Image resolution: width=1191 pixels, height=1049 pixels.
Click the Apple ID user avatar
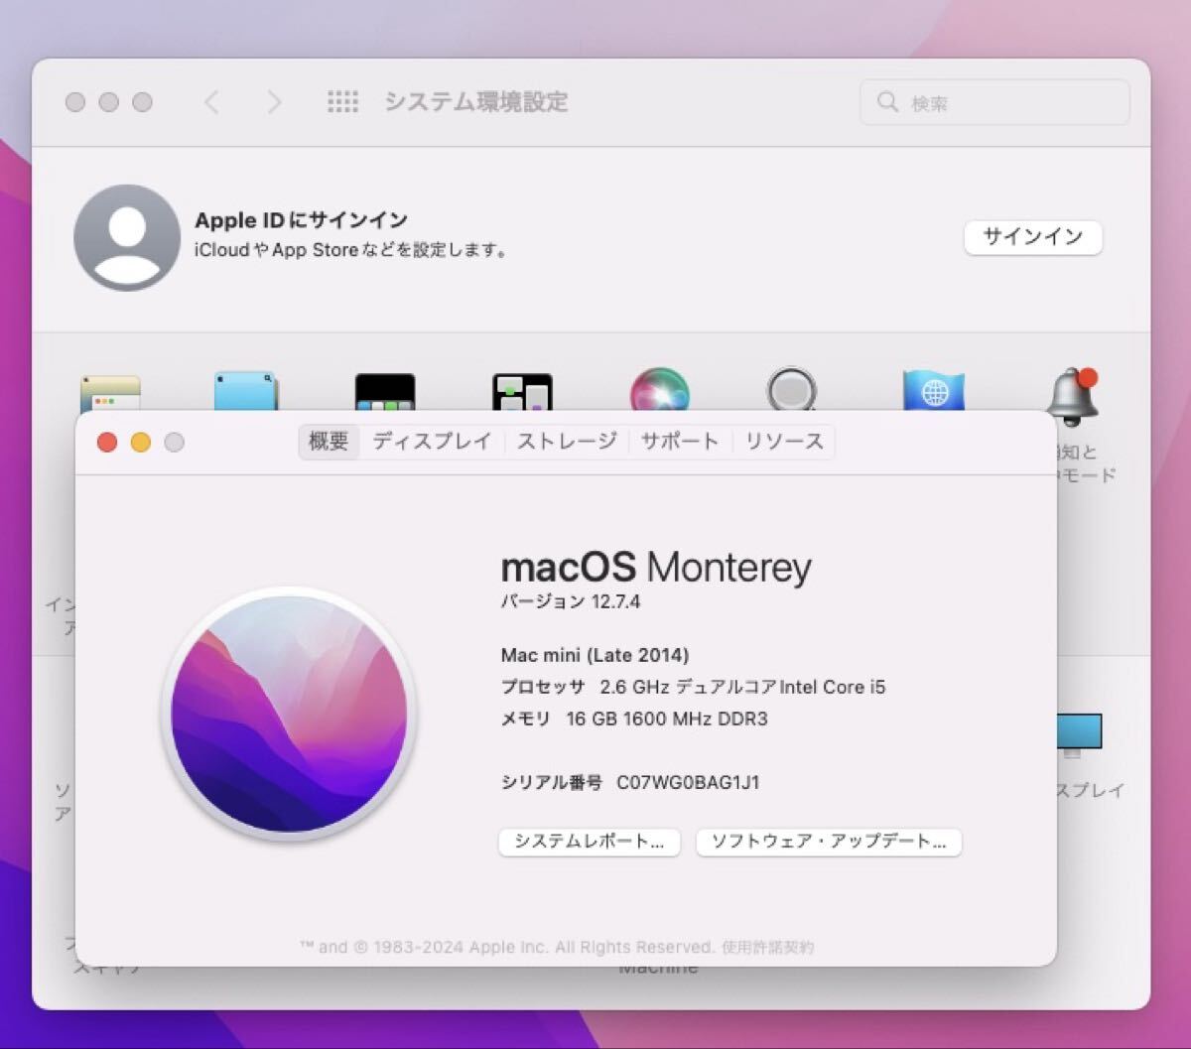127,237
